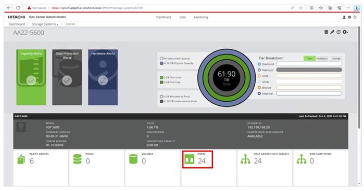
Task: Open the Ports tile showing 24
Action: pyautogui.click(x=197, y=159)
